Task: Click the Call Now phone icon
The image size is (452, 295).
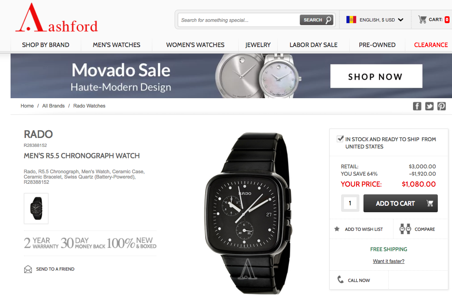Action: (x=340, y=280)
